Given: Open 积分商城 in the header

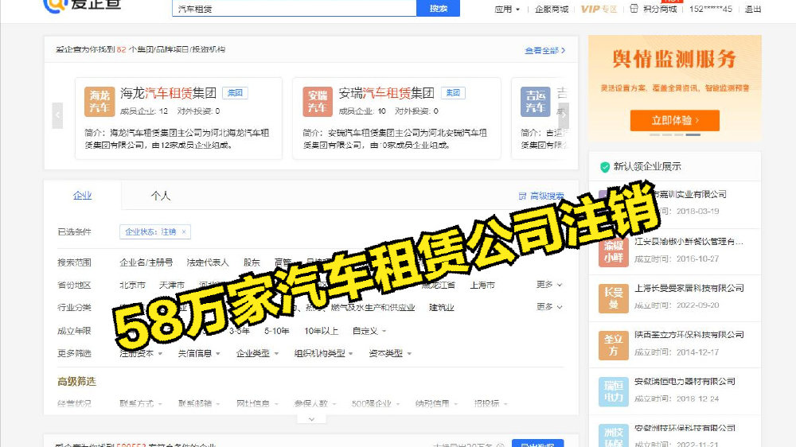Looking at the screenshot, I should coord(659,9).
